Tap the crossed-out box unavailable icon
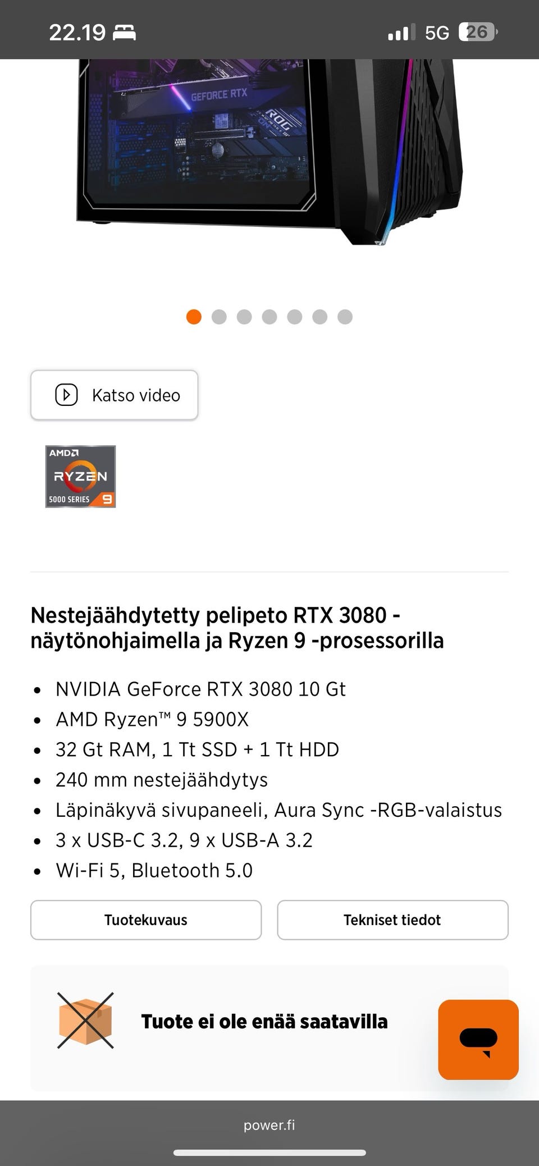Viewport: 539px width, 1166px height. tap(85, 1021)
